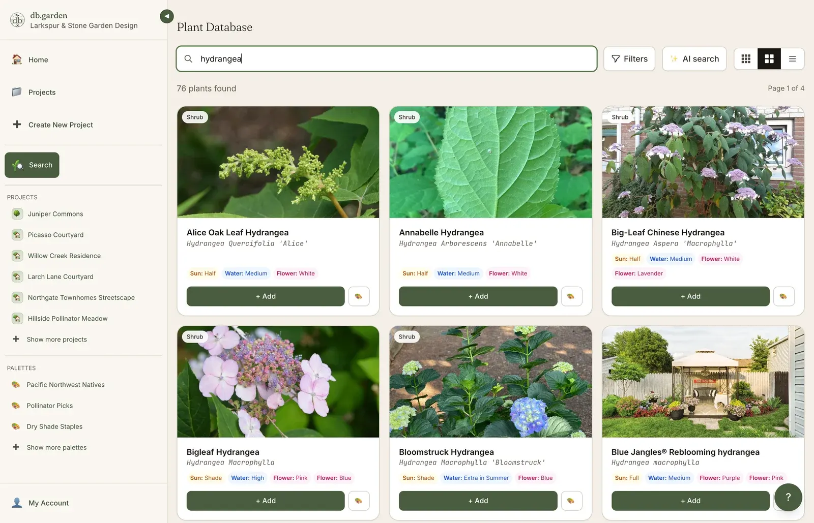Open Pacific Northwest Natives palette

(66, 385)
